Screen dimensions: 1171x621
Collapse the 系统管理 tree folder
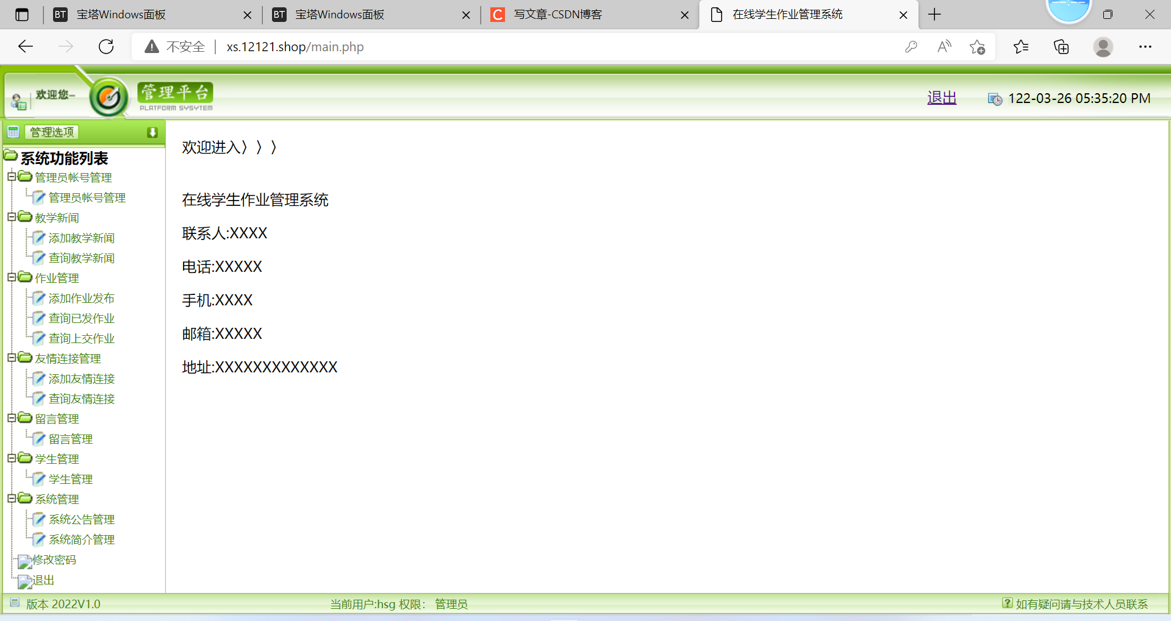pyautogui.click(x=11, y=499)
